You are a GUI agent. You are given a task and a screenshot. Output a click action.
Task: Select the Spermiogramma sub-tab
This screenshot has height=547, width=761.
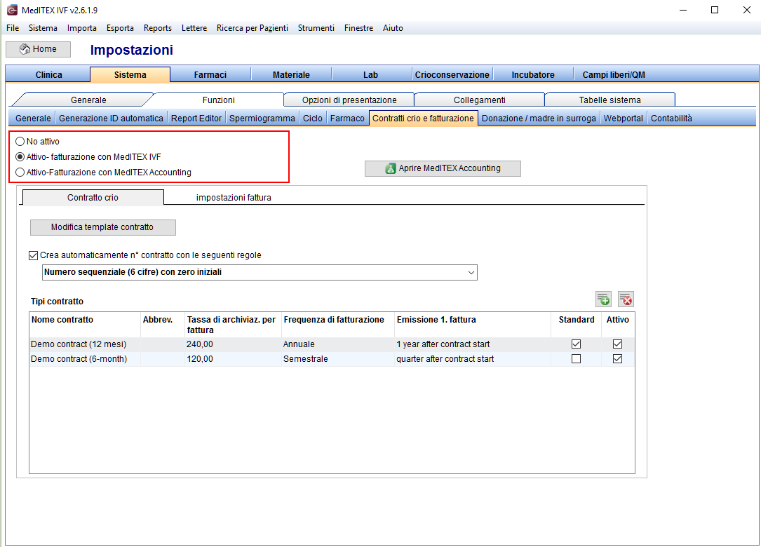pyautogui.click(x=262, y=119)
